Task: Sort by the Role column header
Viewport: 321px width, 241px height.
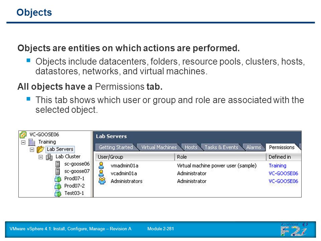Action: point(220,157)
